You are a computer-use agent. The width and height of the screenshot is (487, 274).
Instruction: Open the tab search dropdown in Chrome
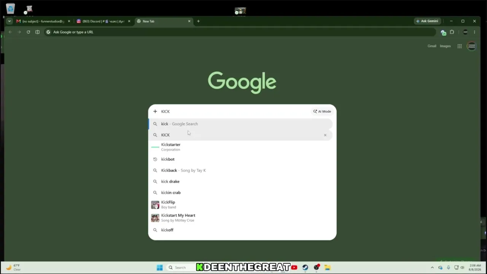9,21
